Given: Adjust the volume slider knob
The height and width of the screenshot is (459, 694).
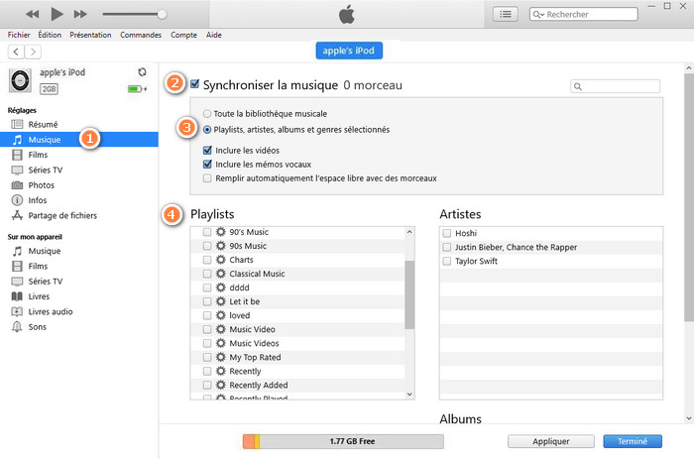Looking at the screenshot, I should [162, 15].
